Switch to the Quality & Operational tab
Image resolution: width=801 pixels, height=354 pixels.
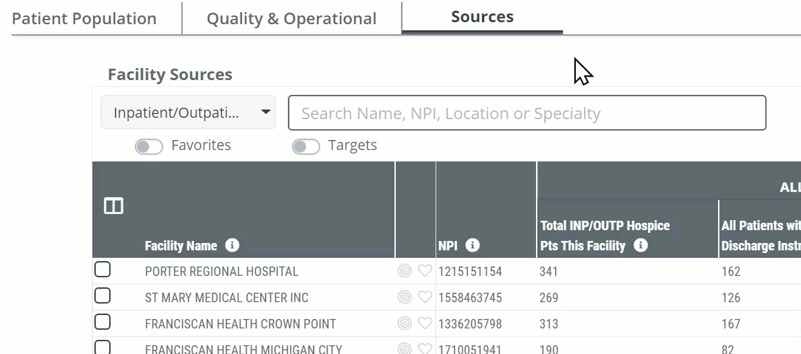[x=292, y=18]
